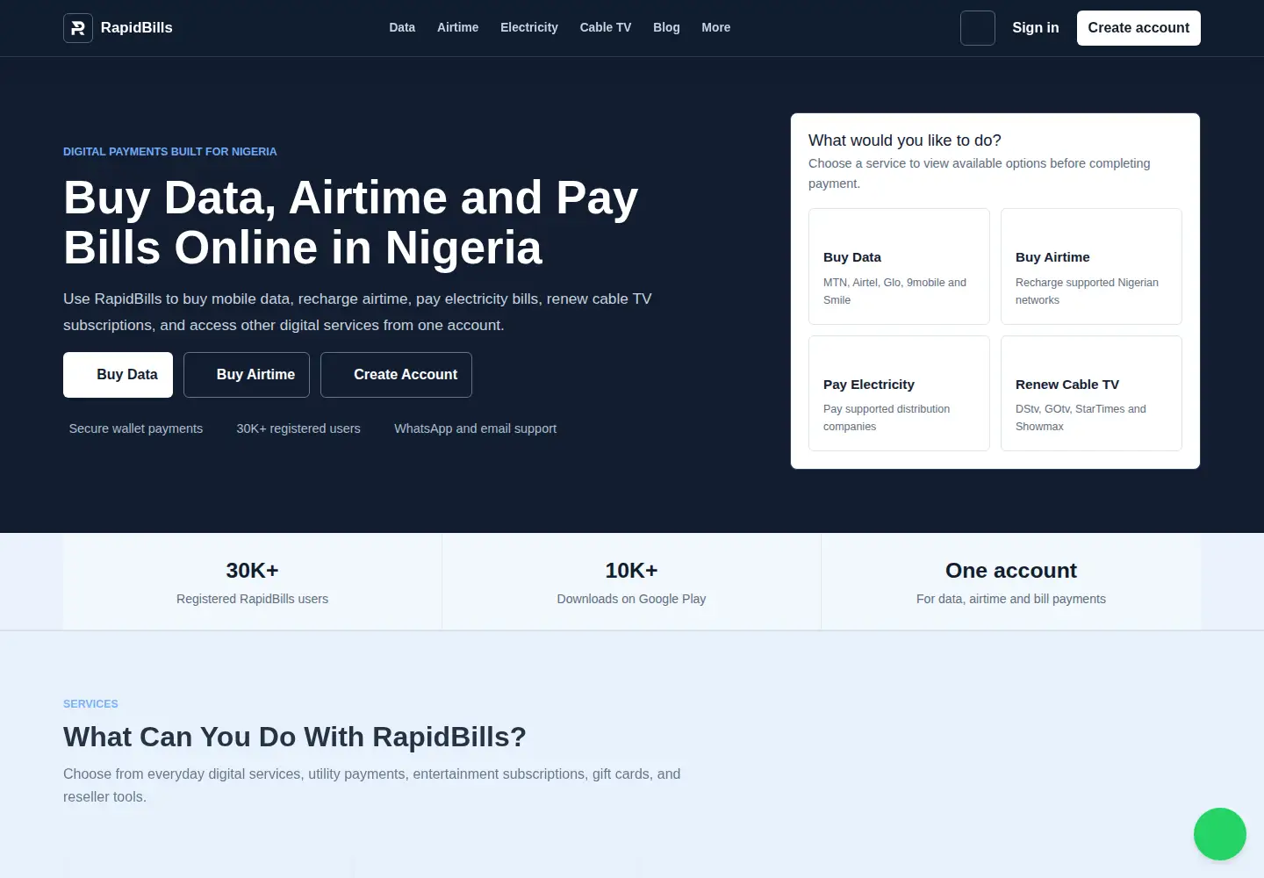Select Cable TV in the top navigation

pos(606,28)
